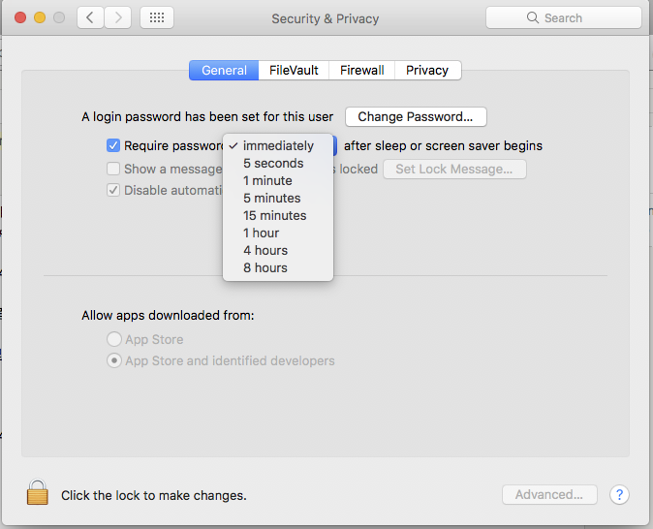Click the Change Password button
The height and width of the screenshot is (529, 653).
point(416,116)
